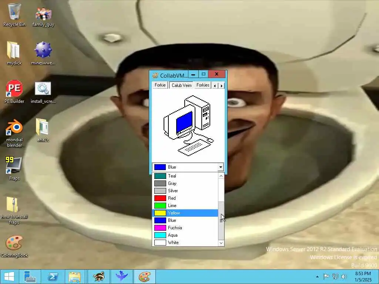This screenshot has height=284, width=379.
Task: Click the ColoringBook palette taskbar icon
Action: tap(145, 277)
